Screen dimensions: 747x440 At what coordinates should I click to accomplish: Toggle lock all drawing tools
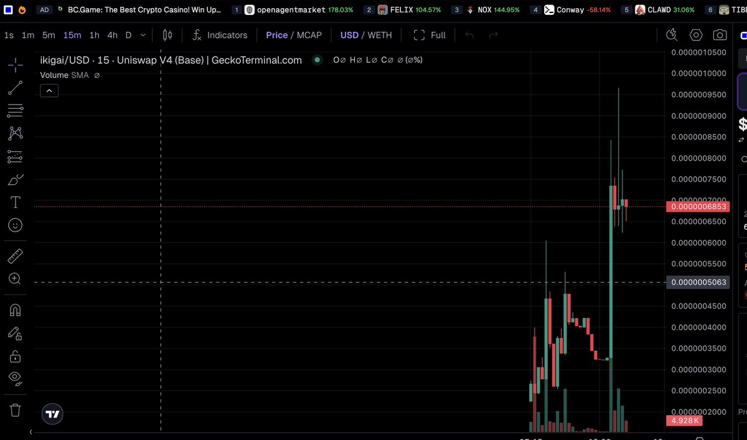[16, 356]
